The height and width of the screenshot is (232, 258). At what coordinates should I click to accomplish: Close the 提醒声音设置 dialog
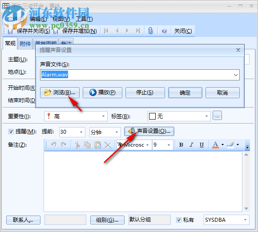pos(238,50)
